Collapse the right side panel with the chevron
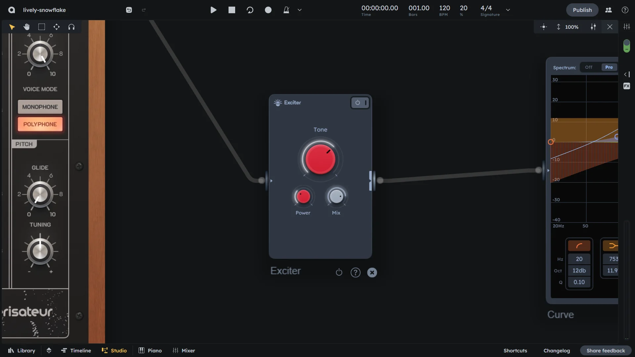The height and width of the screenshot is (357, 635). click(x=627, y=74)
